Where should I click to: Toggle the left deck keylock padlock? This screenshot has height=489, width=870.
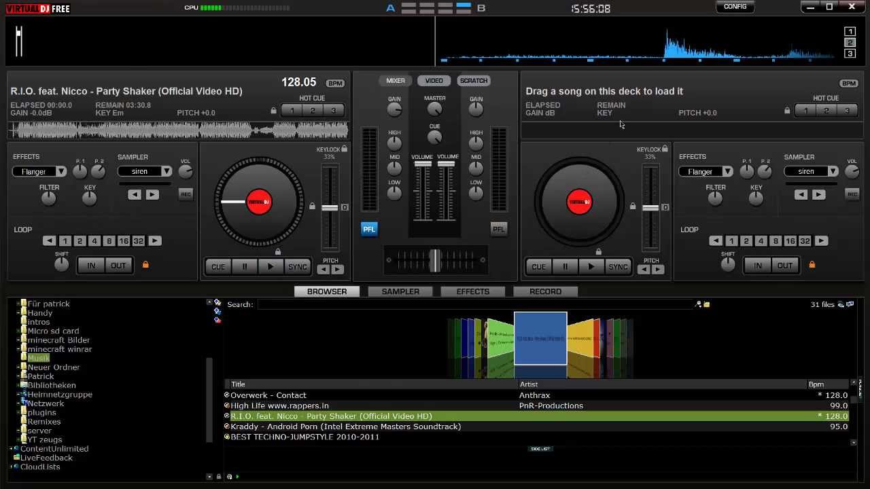coord(345,149)
